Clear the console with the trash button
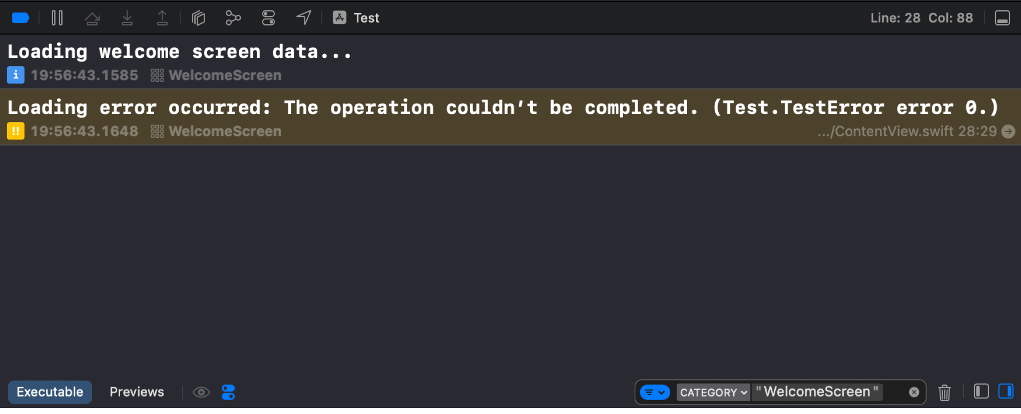1021x414 pixels. (x=944, y=393)
